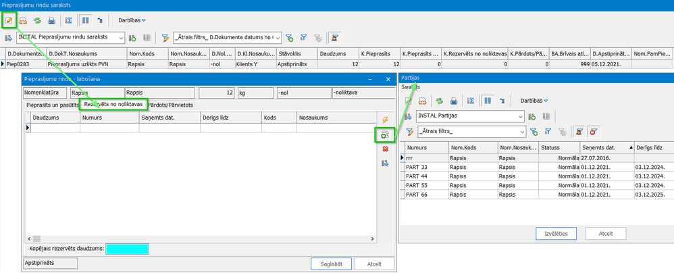Click add filter icon in Partijas window
Viewport: 674px width, 273px height.
(534, 132)
